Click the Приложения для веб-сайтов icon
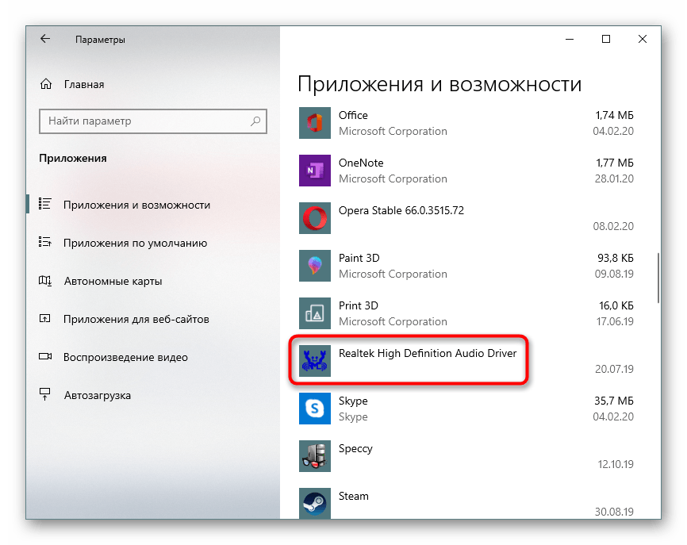 (45, 318)
